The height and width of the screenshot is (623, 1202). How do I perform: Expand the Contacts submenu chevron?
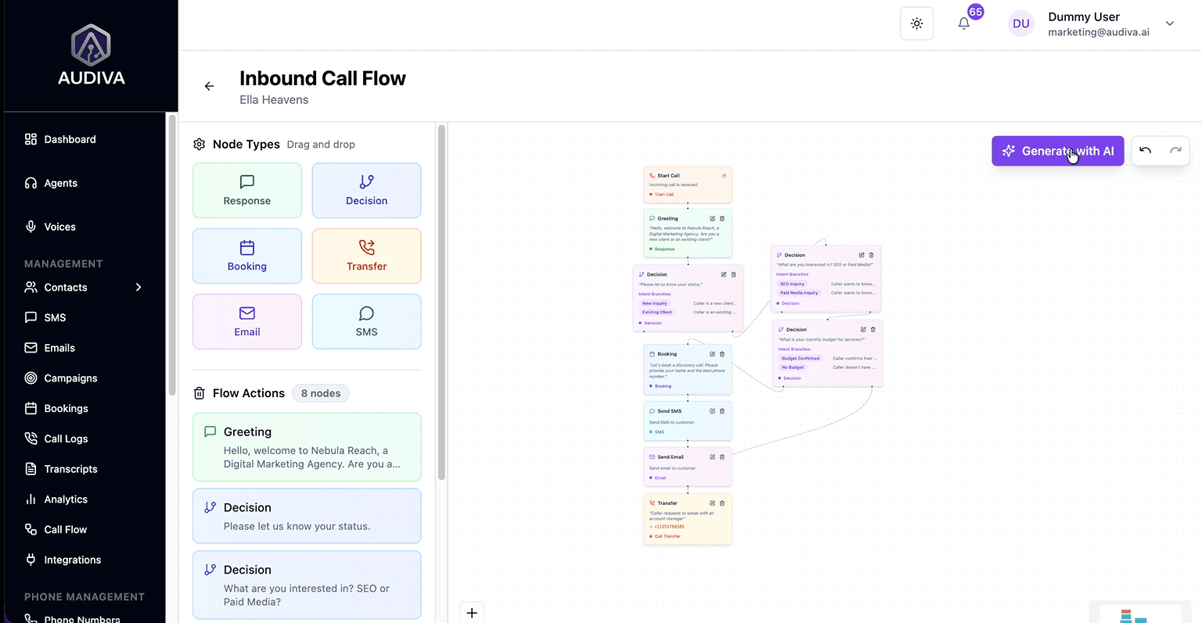pos(139,287)
